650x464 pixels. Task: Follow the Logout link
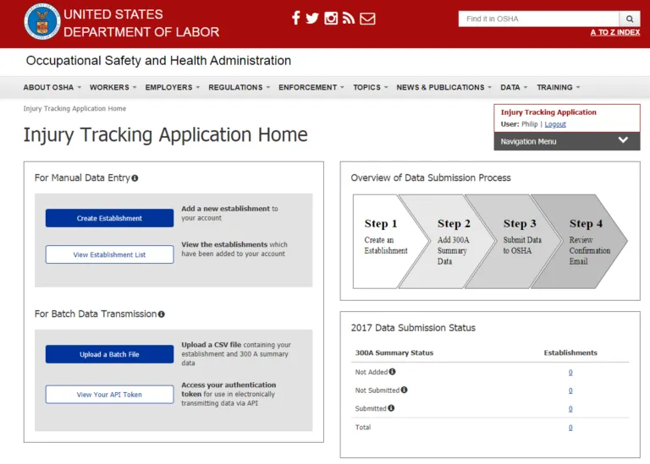555,124
